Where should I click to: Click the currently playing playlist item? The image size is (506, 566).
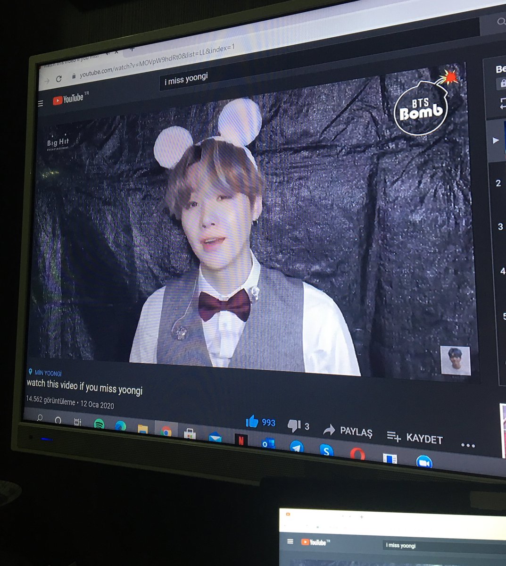tap(495, 140)
